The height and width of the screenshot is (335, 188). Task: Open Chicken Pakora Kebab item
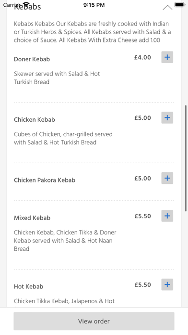coord(45,180)
